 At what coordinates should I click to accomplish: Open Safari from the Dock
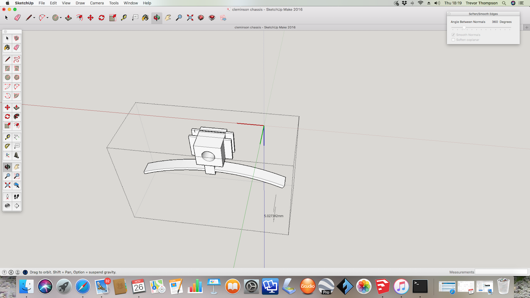click(83, 286)
